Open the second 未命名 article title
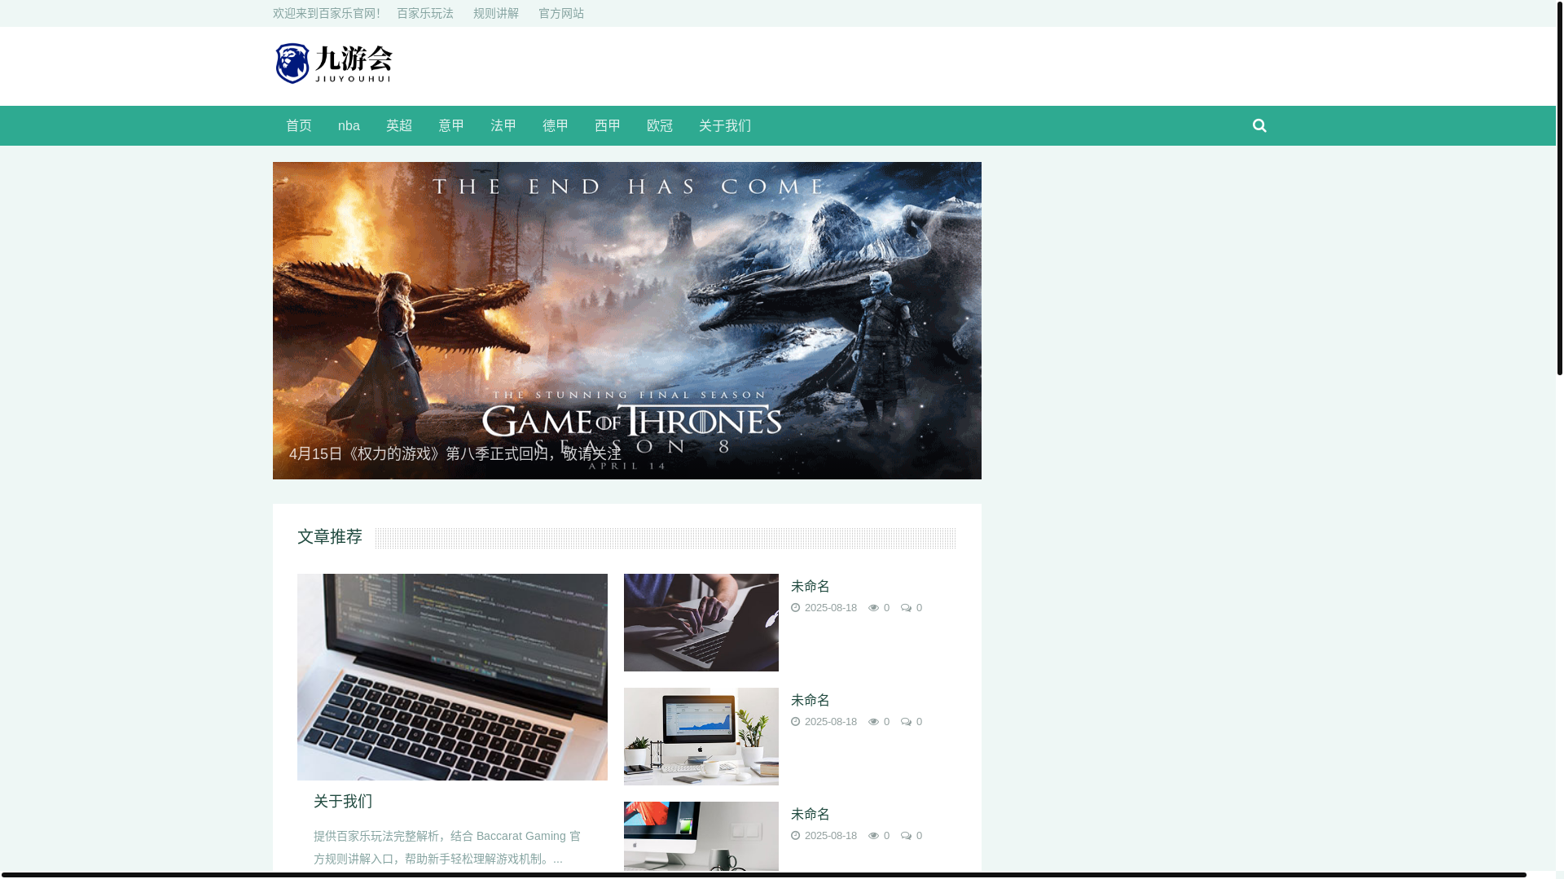The width and height of the screenshot is (1564, 879). [x=811, y=700]
